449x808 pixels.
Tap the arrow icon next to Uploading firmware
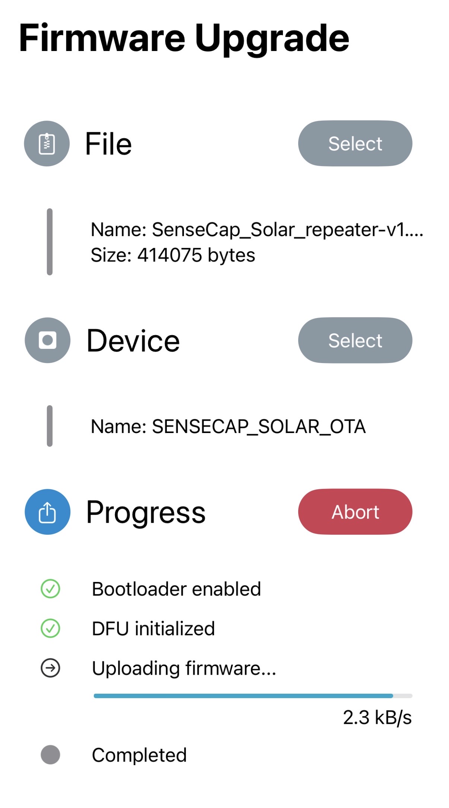pyautogui.click(x=50, y=668)
